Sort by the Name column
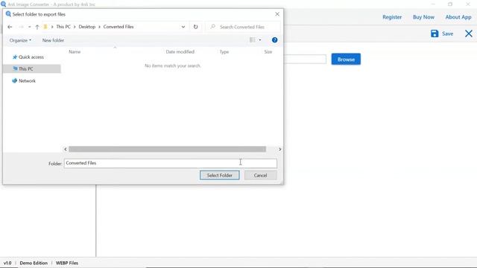 coord(75,52)
